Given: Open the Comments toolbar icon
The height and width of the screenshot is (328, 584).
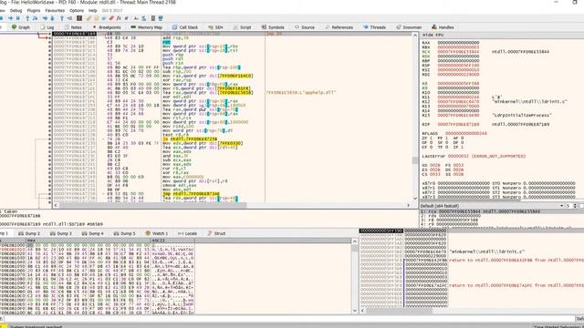Looking at the screenshot, I should pyautogui.click(x=96, y=18).
